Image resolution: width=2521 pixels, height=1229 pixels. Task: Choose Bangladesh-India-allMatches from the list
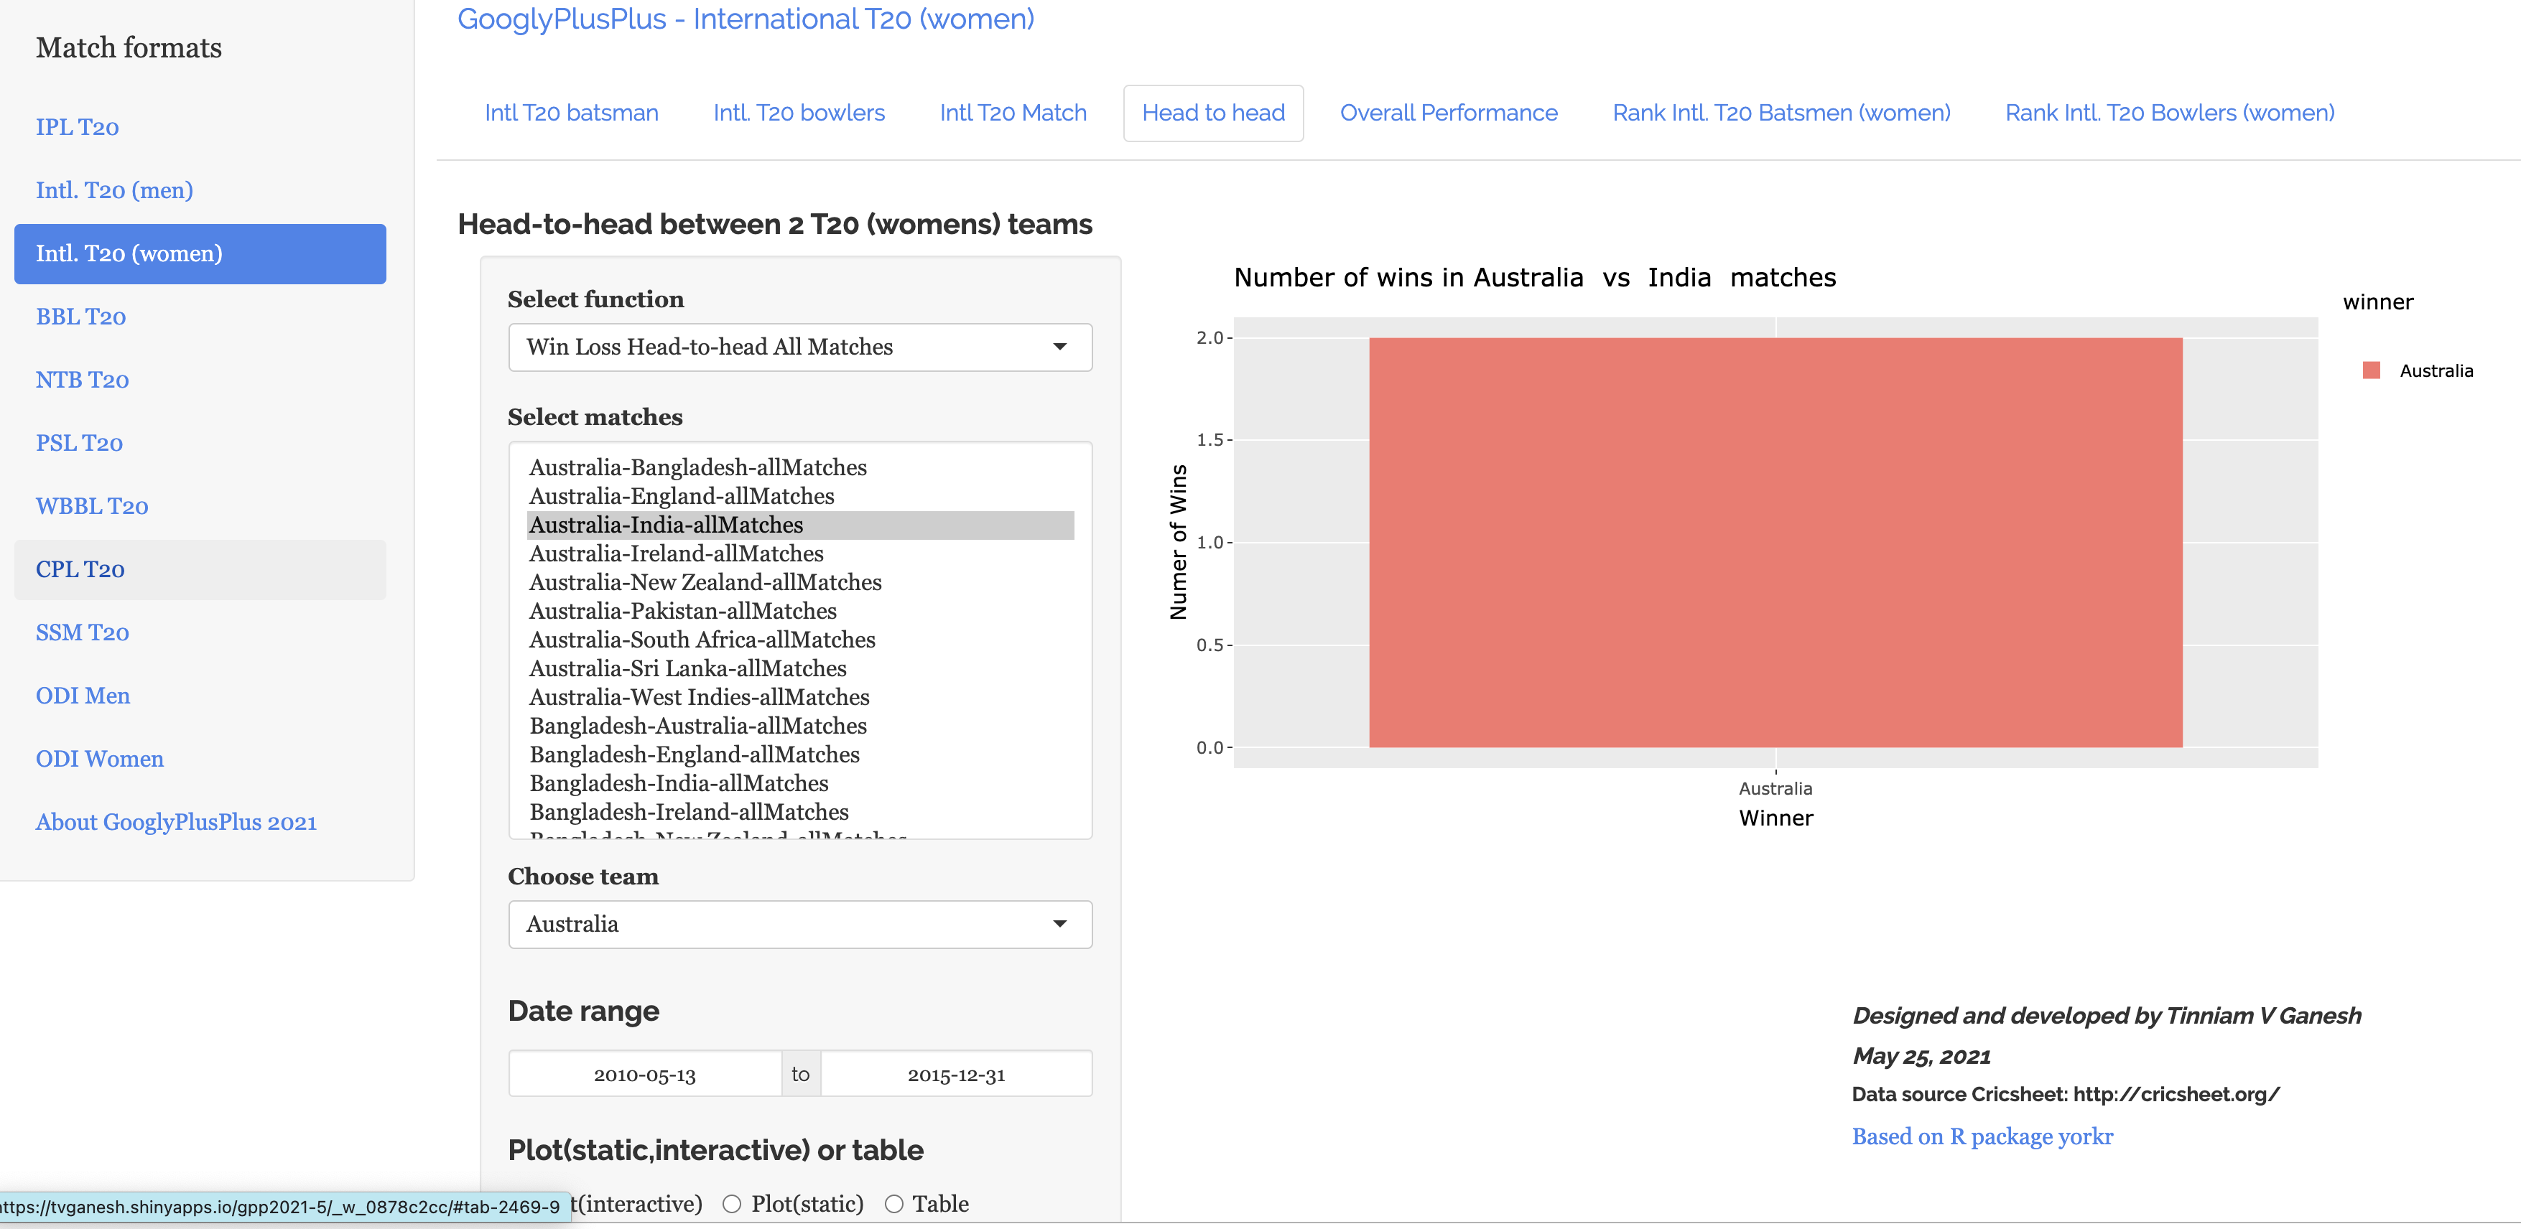click(x=678, y=782)
